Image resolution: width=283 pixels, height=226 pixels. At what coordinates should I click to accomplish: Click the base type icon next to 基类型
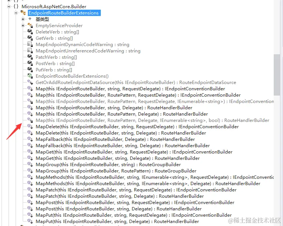[x=30, y=19]
